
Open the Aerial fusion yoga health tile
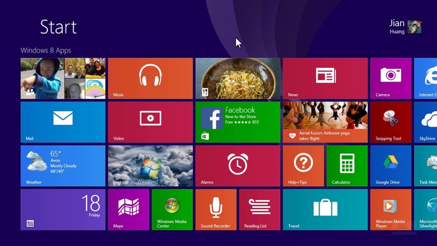click(325, 122)
